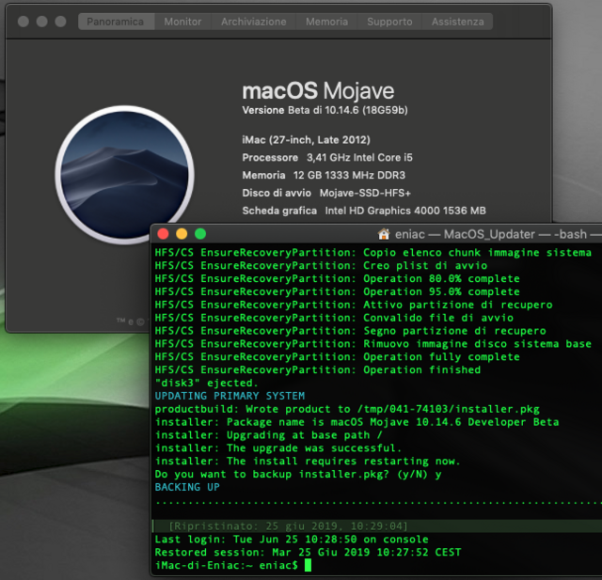The width and height of the screenshot is (602, 580).
Task: Click 'Creo plist di avvio' terminal line
Action: point(321,265)
